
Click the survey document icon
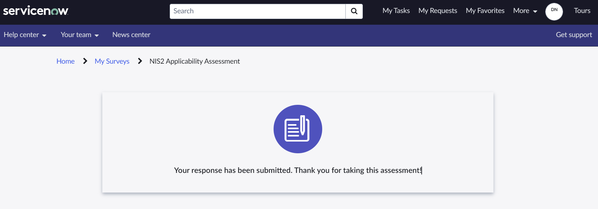click(x=298, y=129)
